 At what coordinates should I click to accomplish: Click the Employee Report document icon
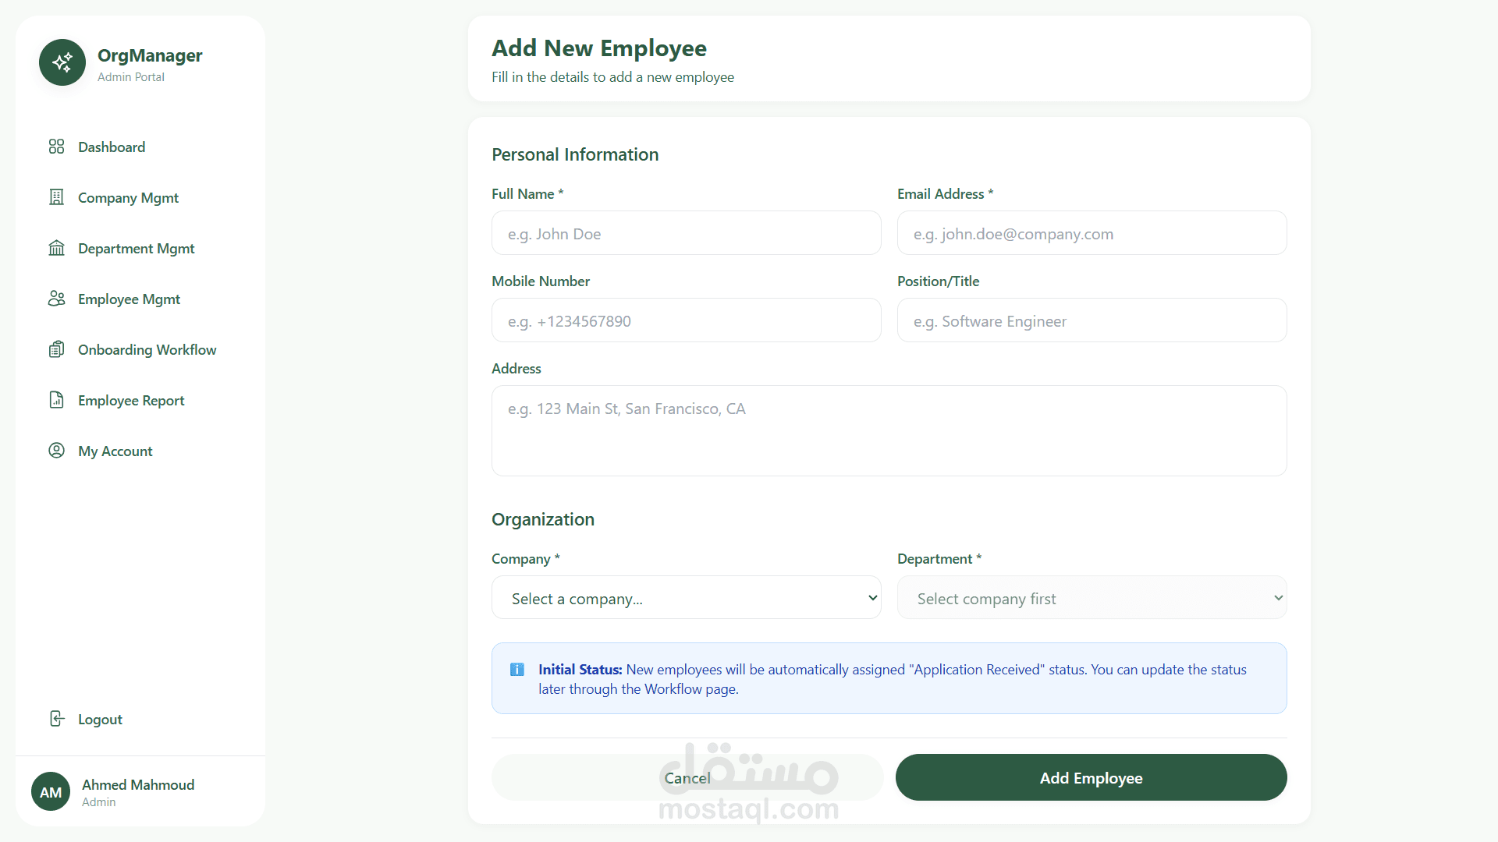56,400
